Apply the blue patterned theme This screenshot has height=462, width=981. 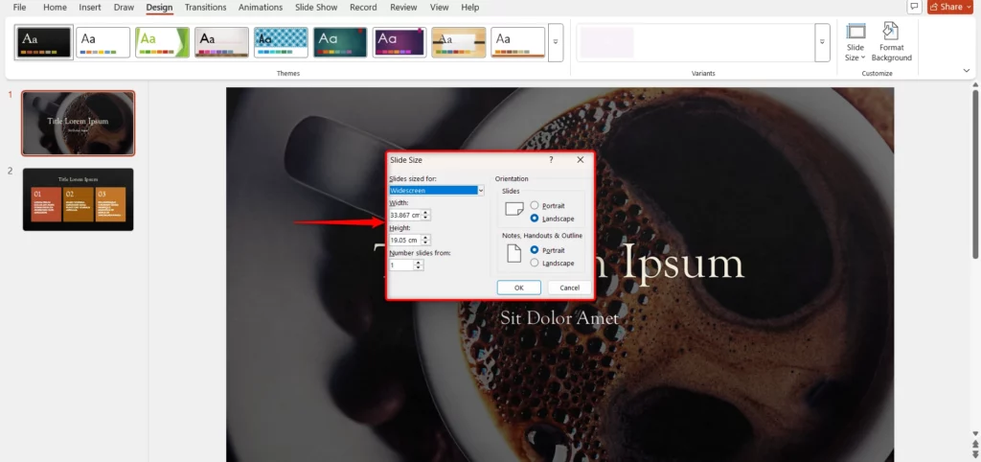(x=281, y=42)
